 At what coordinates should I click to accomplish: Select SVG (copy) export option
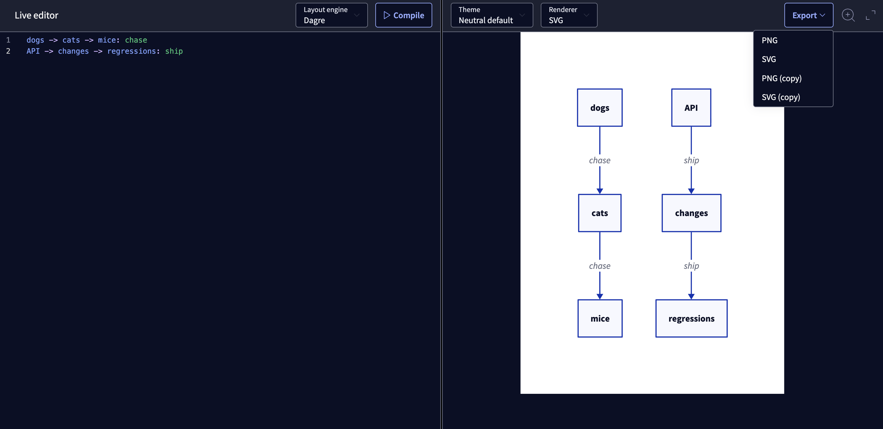(x=780, y=97)
